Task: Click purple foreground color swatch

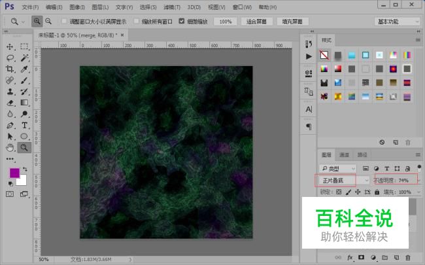Action: coord(14,172)
